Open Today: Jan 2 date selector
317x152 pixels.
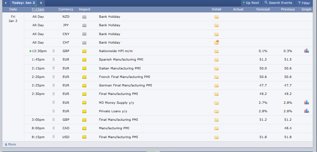coord(23,3)
